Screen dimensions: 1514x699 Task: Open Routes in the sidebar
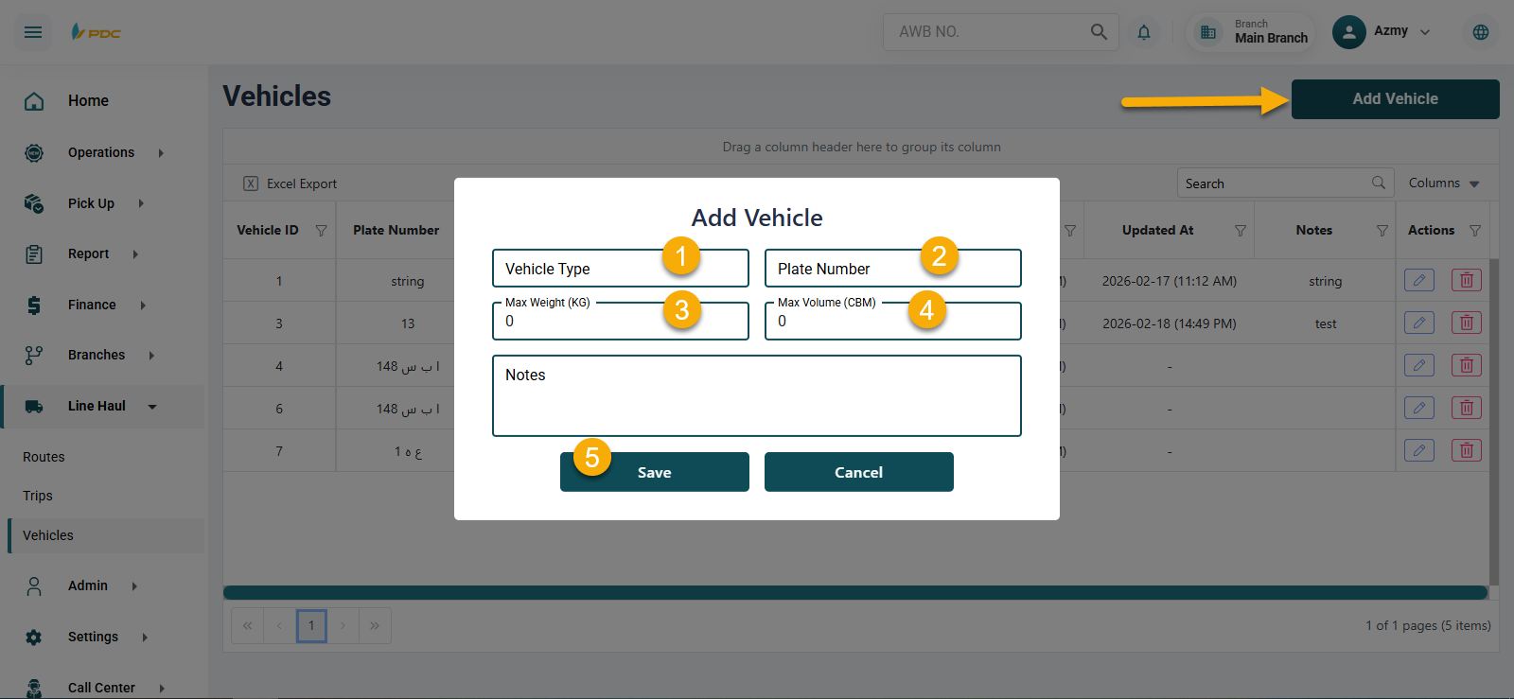point(44,457)
